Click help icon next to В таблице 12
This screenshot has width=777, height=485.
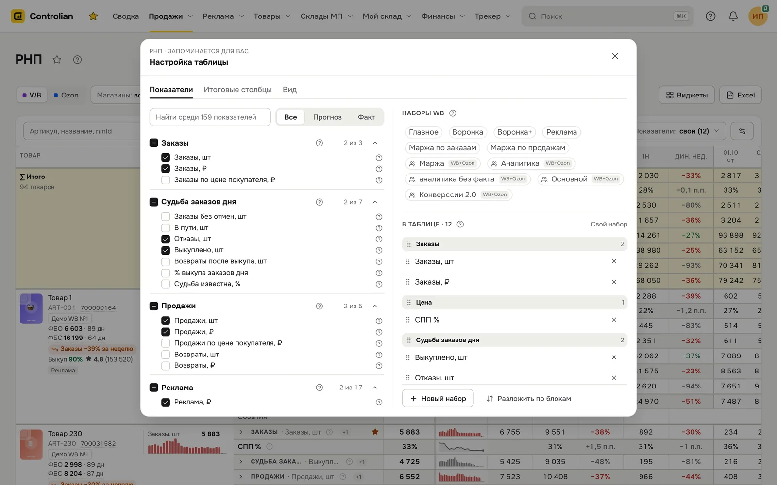coord(460,224)
